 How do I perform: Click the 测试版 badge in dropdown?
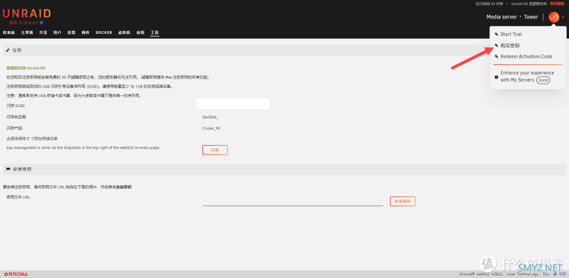click(x=543, y=80)
